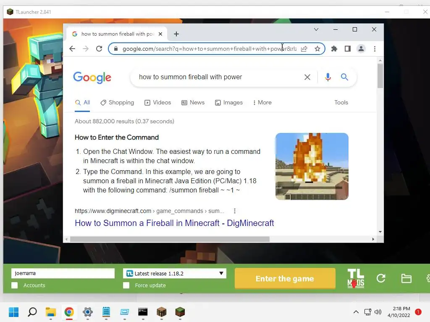
Task: Click the 'Enter the game' button
Action: point(285,278)
